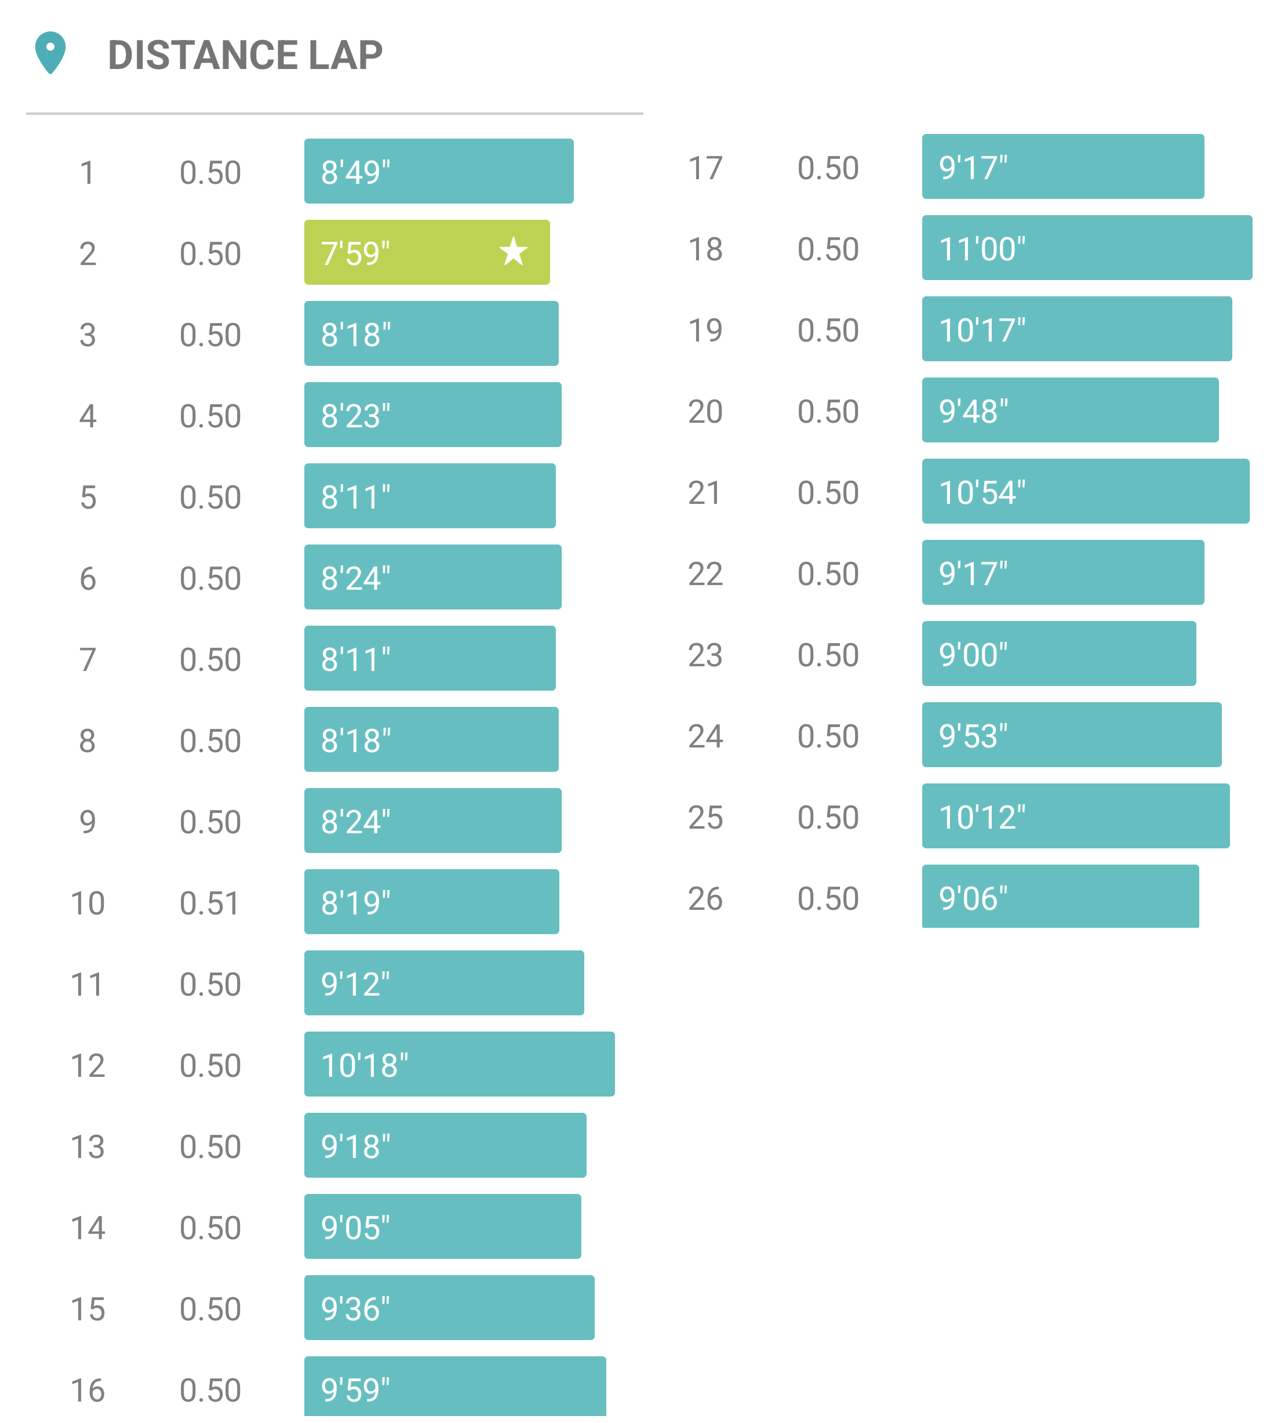Tap the 9'00" lap 23 bar
1281x1423 pixels.
1058,654
